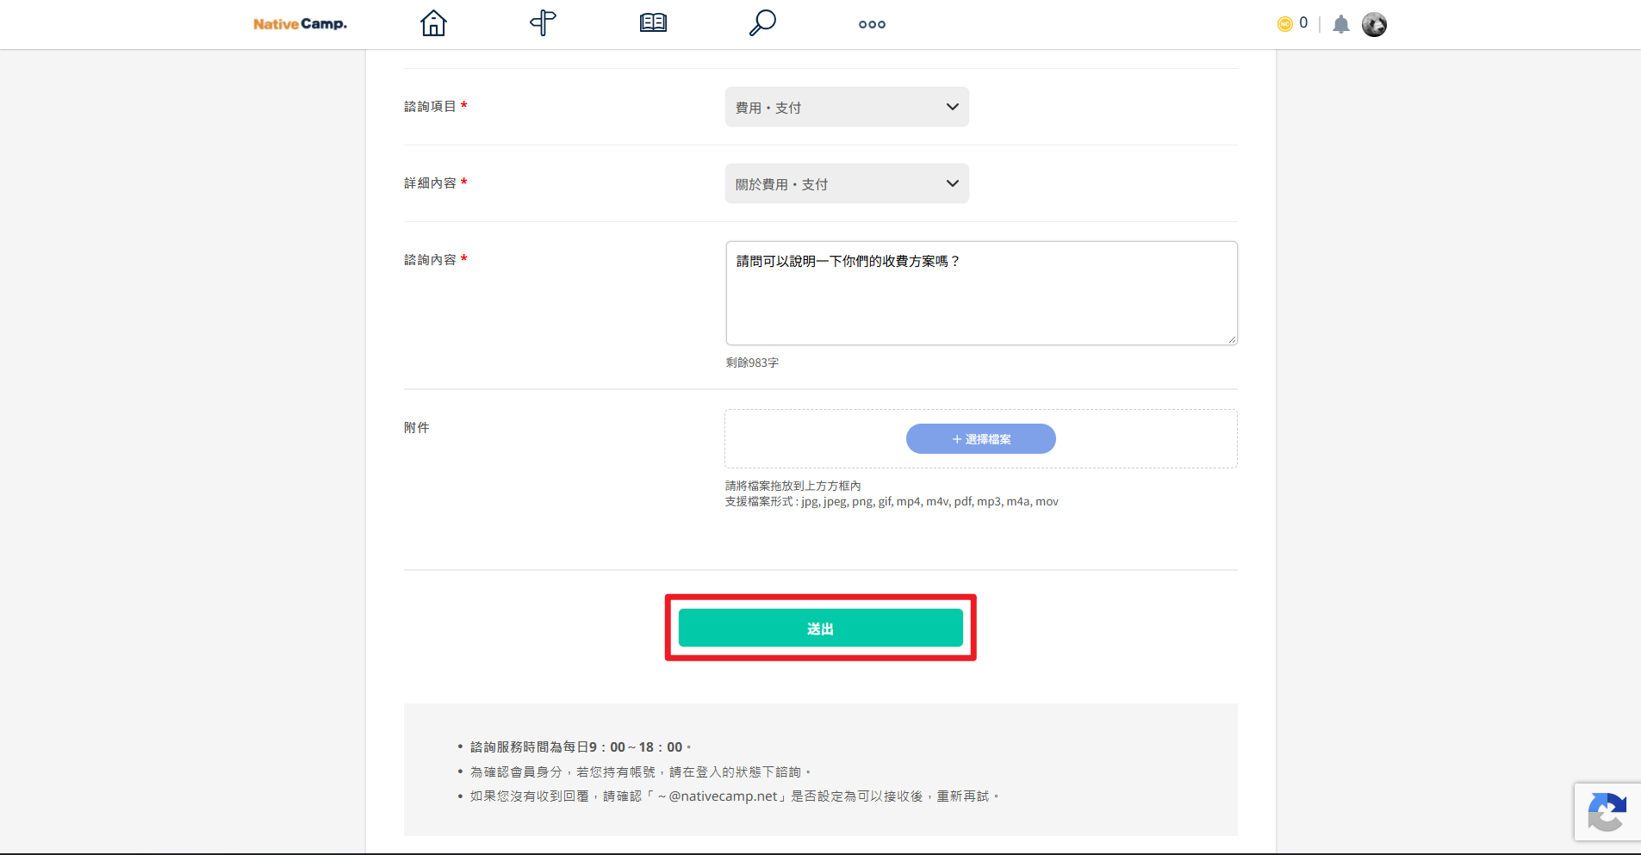Click the chevron arrow of 費用・支付 combo box
Viewport: 1641px width, 855px height.
(952, 107)
